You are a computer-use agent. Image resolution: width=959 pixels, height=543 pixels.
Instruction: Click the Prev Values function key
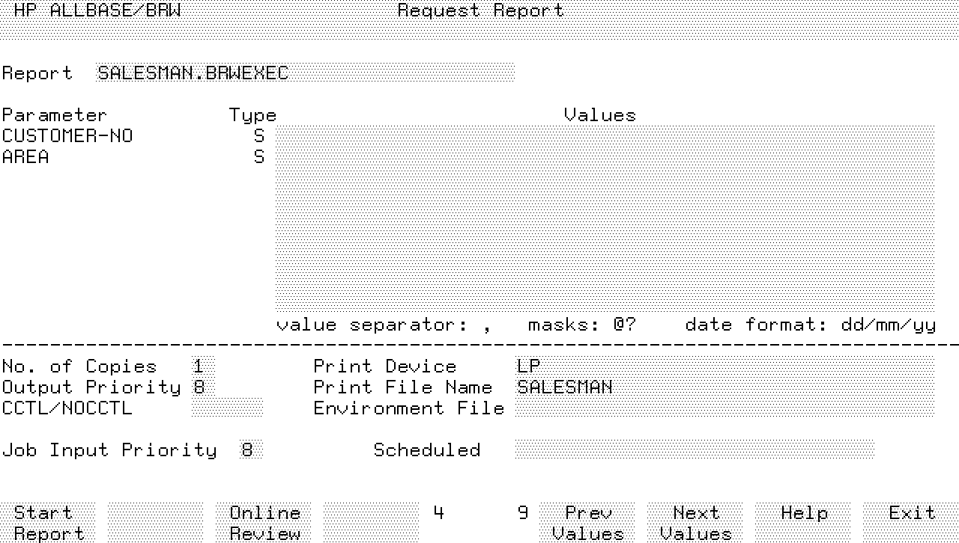point(587,523)
